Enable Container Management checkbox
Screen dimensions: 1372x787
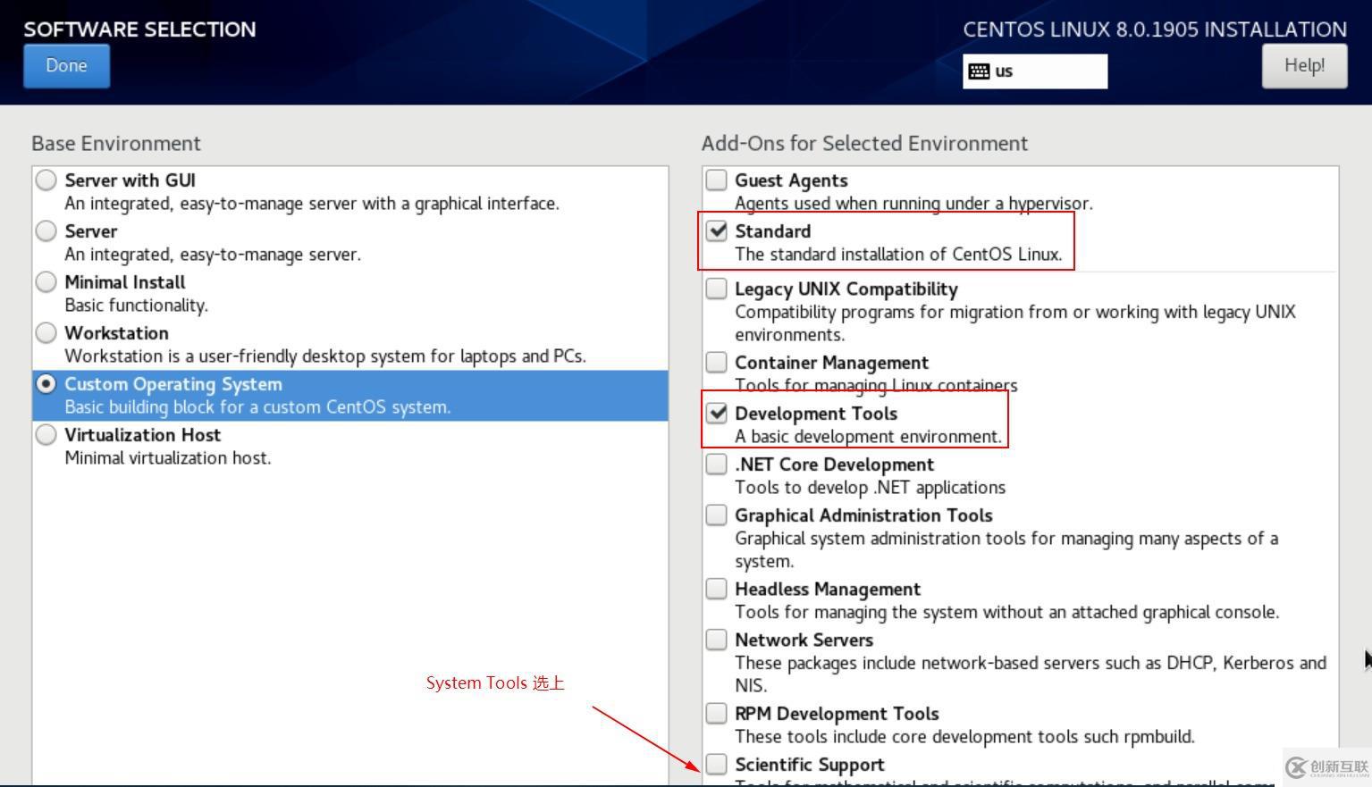(716, 362)
